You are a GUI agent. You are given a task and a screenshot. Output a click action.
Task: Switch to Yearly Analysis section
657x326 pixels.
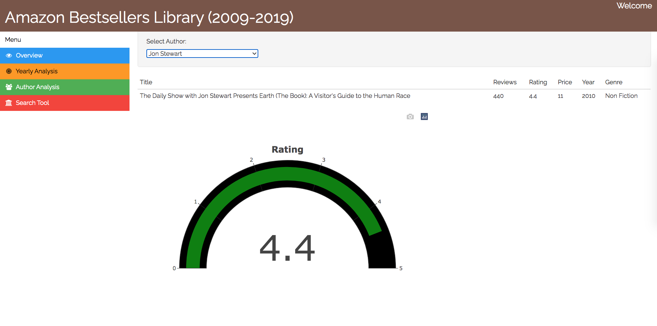point(36,71)
